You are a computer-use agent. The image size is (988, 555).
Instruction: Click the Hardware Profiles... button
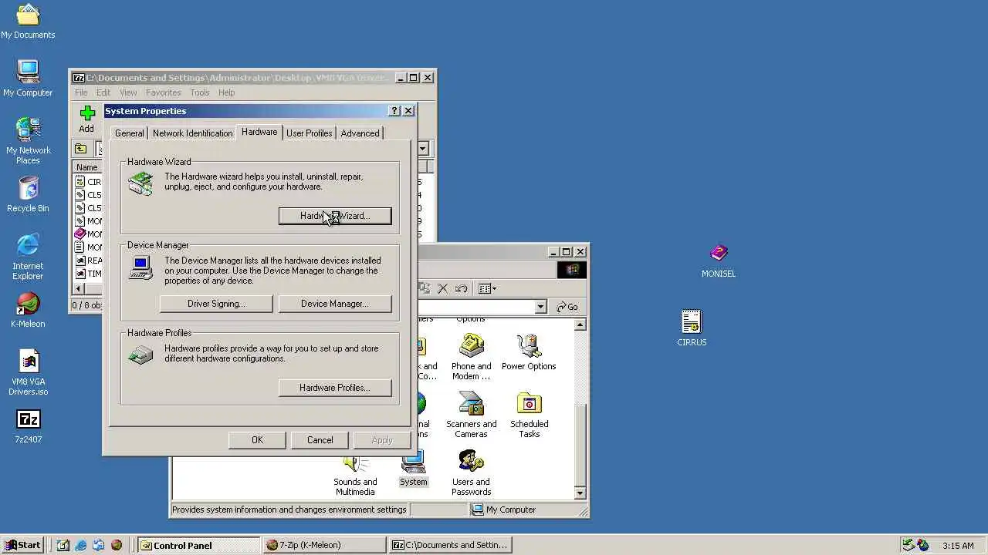(x=335, y=388)
